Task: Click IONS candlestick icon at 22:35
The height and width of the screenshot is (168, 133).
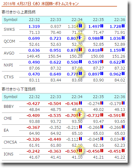Action: point(102,150)
